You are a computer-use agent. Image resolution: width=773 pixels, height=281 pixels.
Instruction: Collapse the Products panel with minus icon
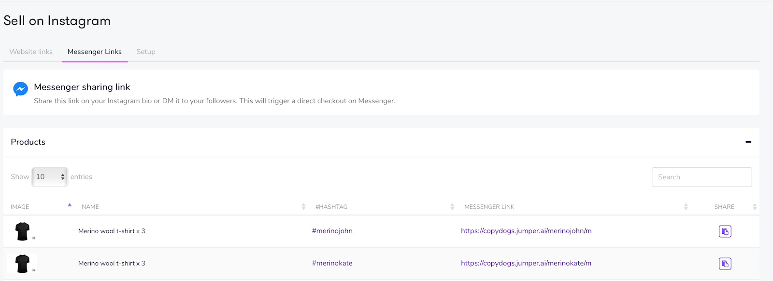(748, 142)
